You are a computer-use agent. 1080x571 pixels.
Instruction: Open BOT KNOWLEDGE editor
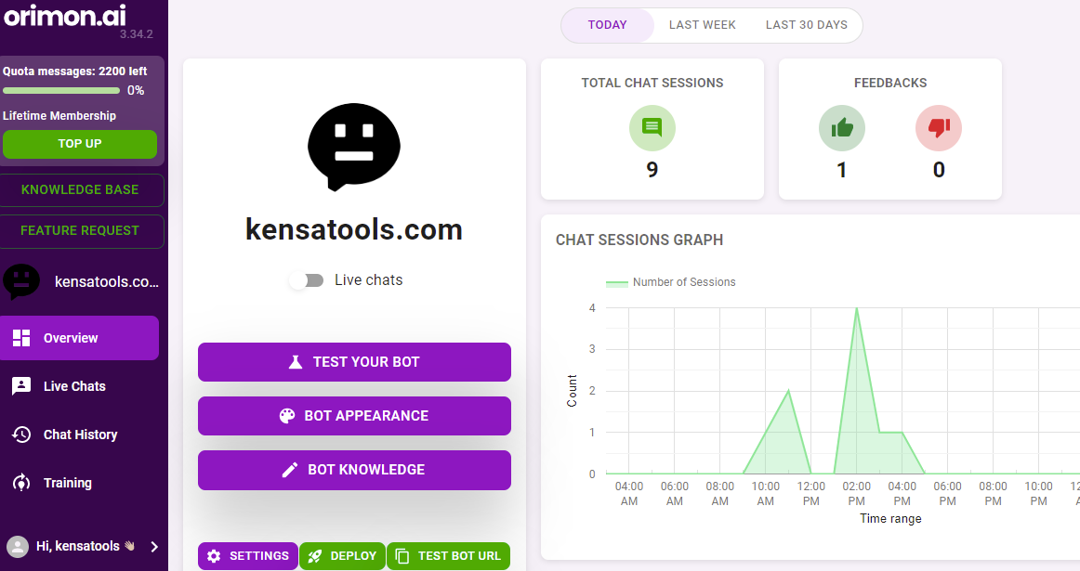coord(354,470)
